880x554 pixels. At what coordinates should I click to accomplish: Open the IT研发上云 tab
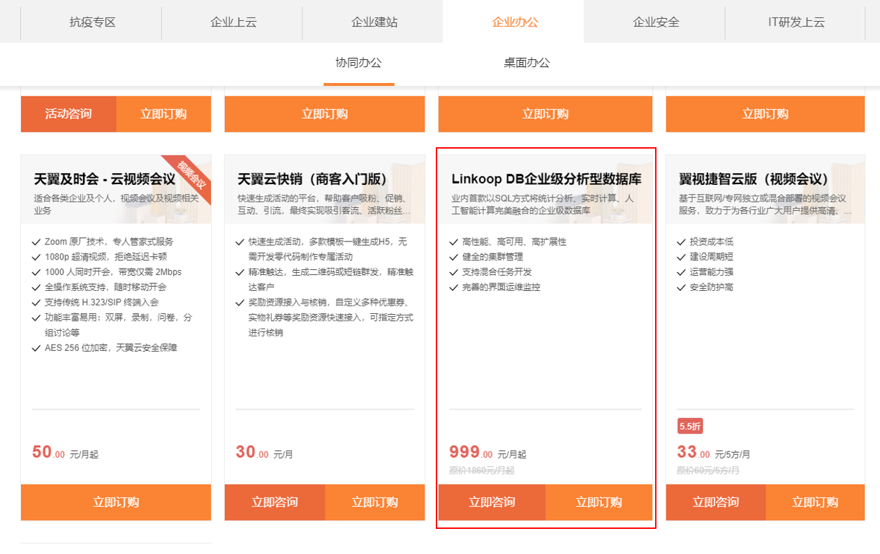[x=796, y=22]
